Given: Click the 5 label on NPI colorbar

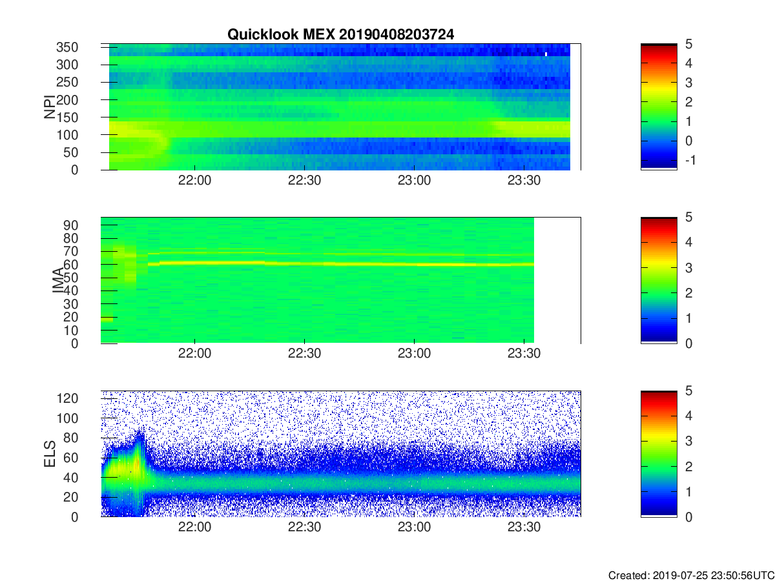Looking at the screenshot, I should pyautogui.click(x=688, y=44).
